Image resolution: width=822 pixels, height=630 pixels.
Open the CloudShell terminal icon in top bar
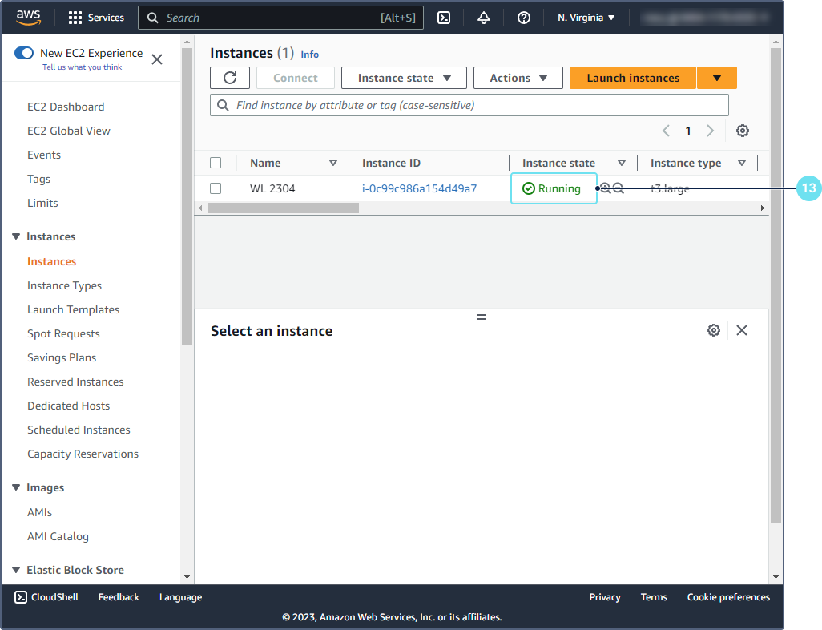(x=443, y=18)
